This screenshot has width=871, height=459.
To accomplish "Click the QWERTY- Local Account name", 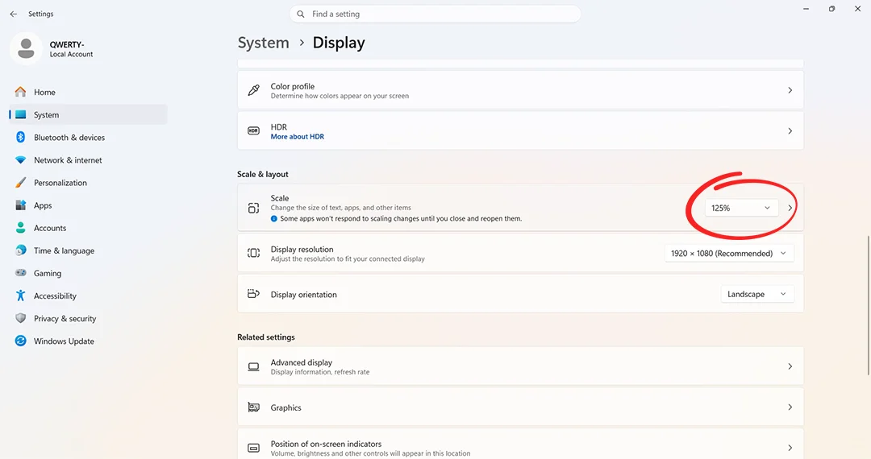I will [71, 49].
